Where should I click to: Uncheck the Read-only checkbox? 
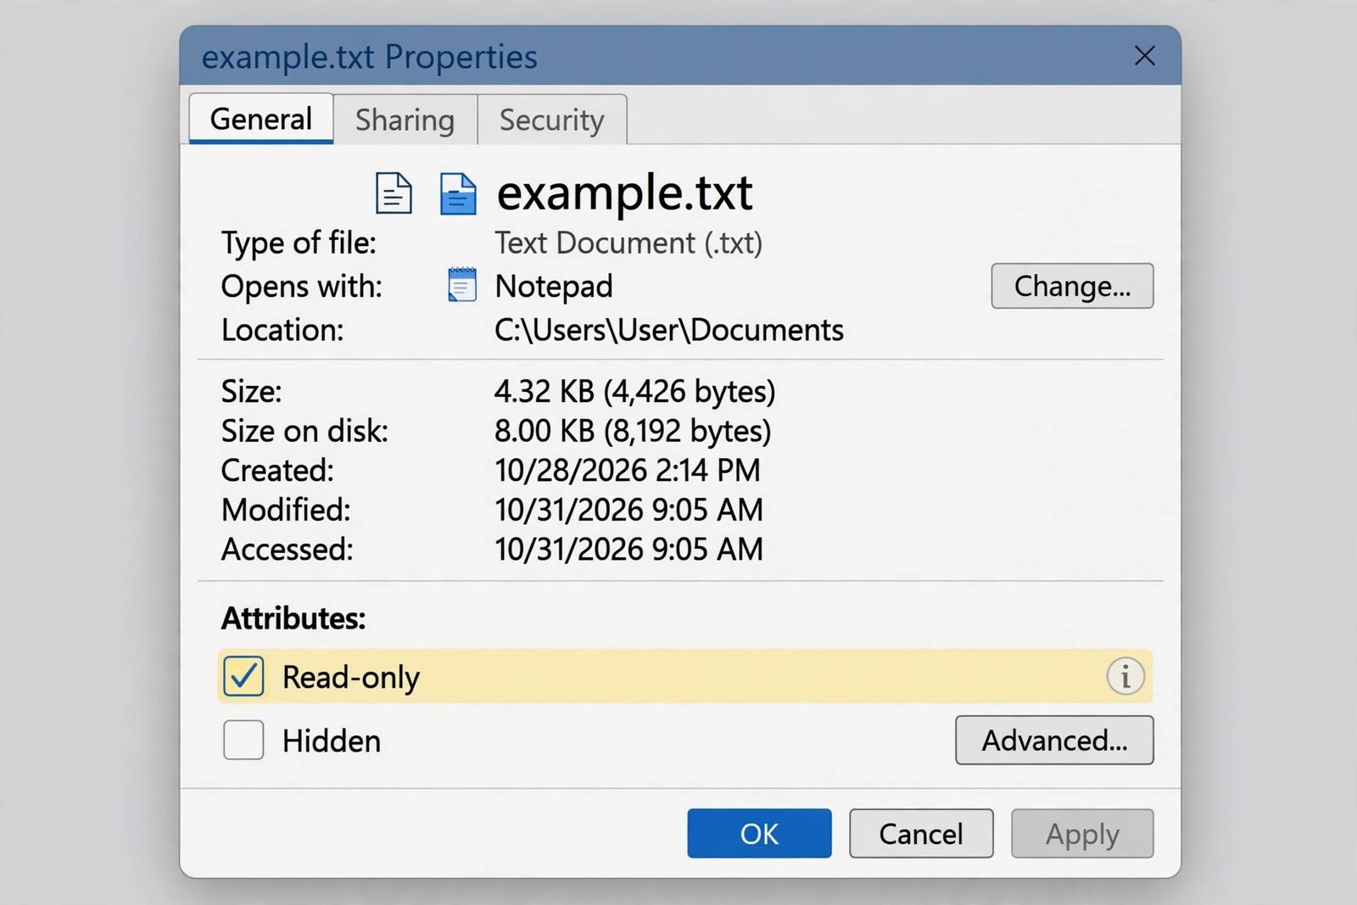243,677
